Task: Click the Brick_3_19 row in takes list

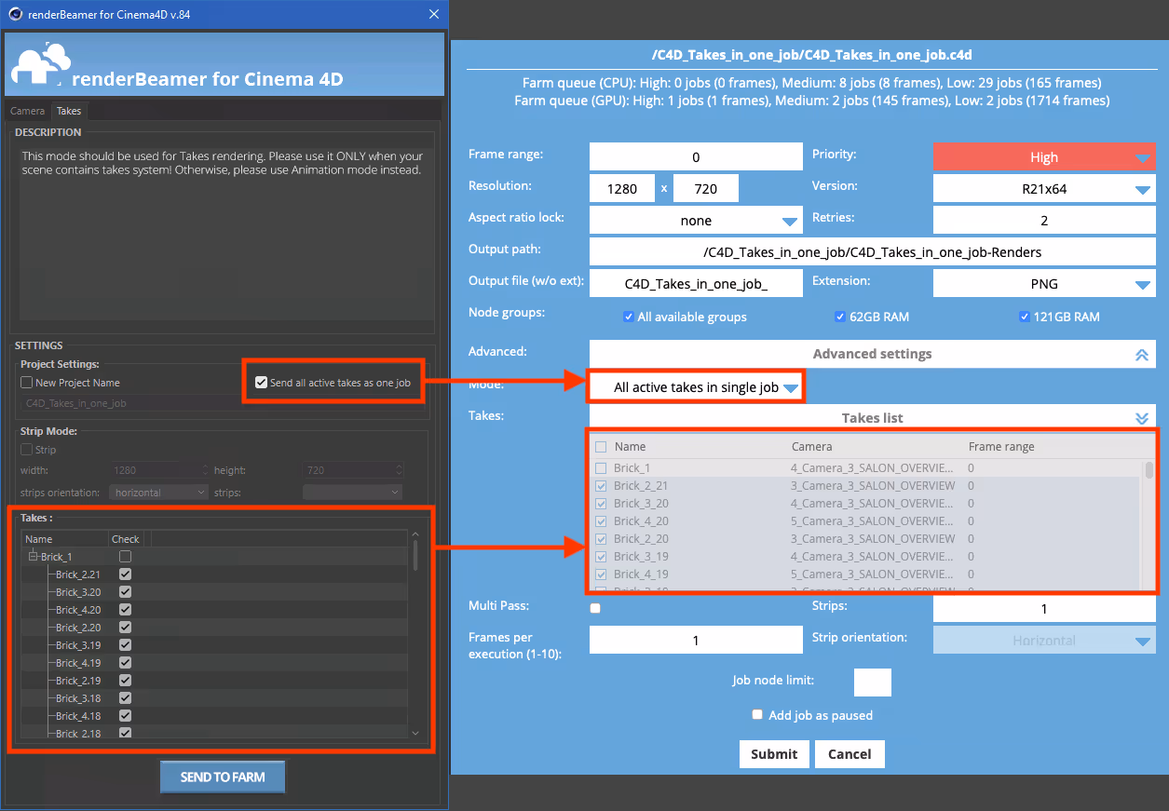Action: (866, 557)
